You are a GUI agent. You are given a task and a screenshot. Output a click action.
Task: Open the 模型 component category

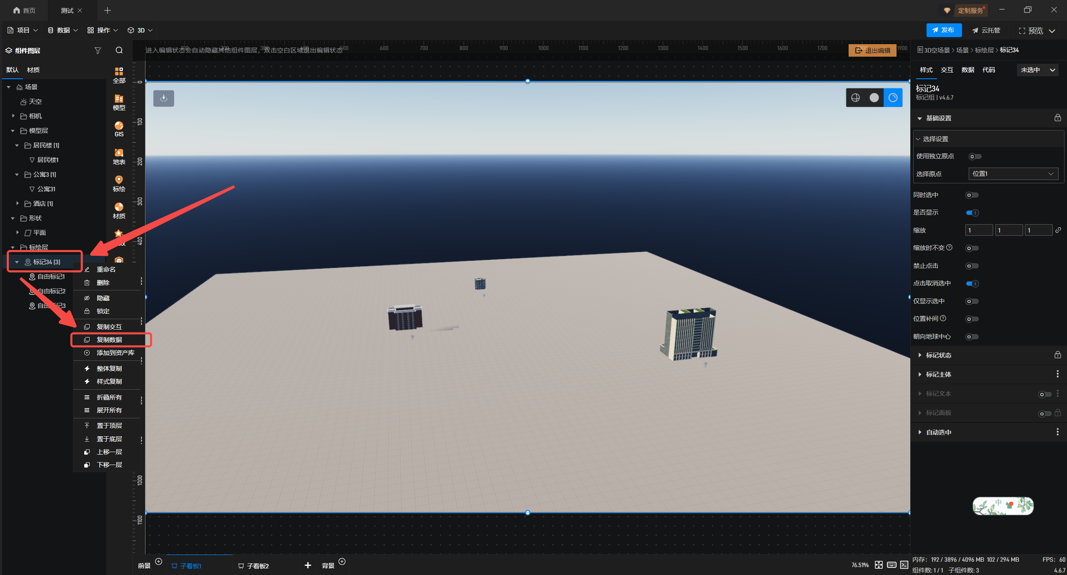tap(119, 102)
